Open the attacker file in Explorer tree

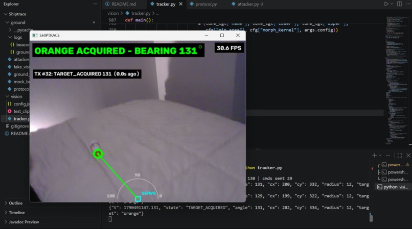(x=18, y=60)
